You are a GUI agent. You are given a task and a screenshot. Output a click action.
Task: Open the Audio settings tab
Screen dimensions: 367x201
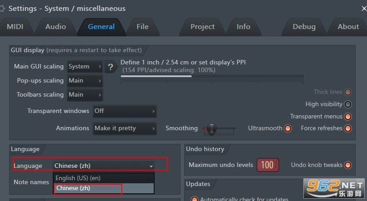(x=55, y=27)
